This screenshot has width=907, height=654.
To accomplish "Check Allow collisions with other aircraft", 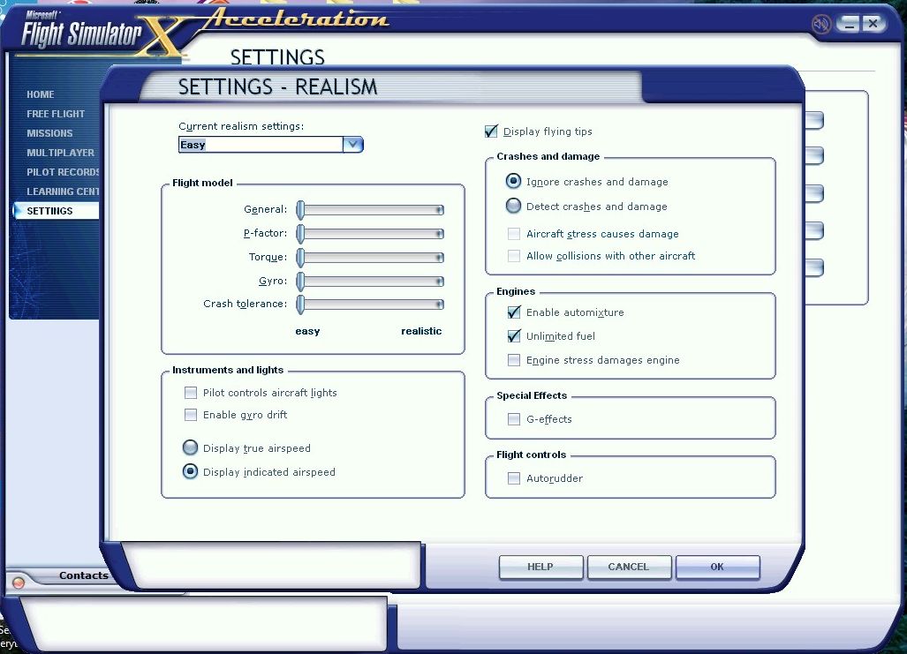I will tap(514, 256).
